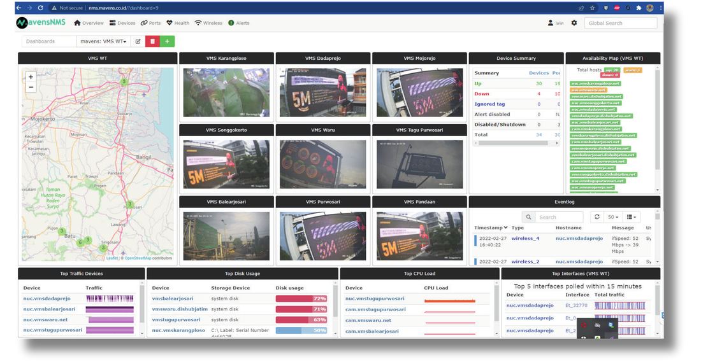Click the Ignored tag row label
The width and height of the screenshot is (701, 364).
[489, 104]
